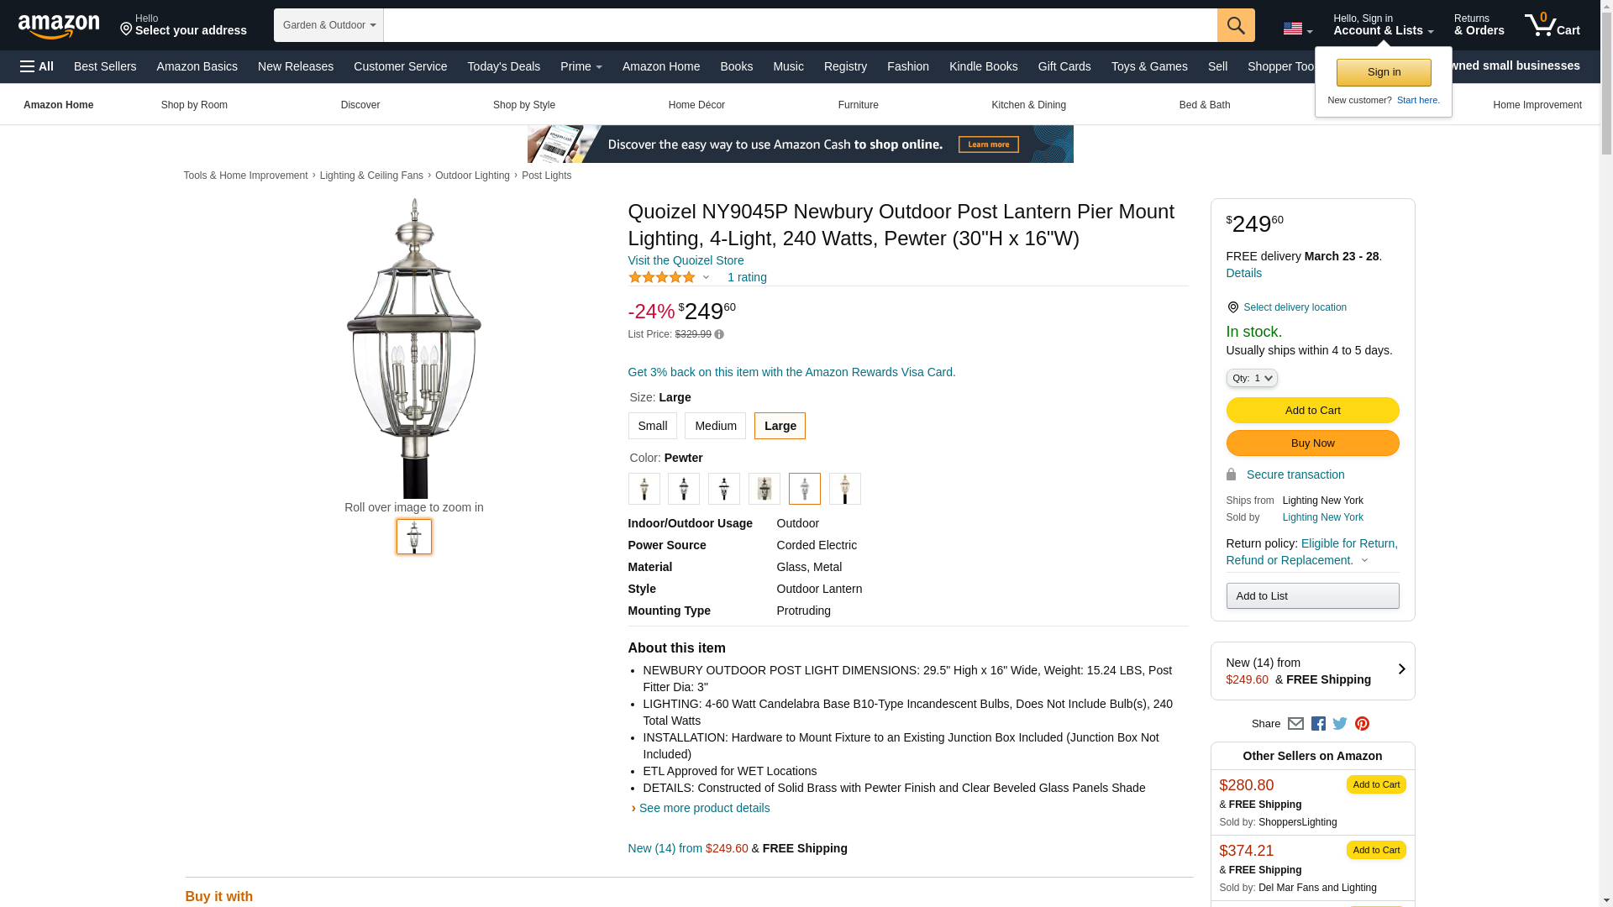
Task: Open the Furniture tab in Amazon Home
Action: pos(858,105)
